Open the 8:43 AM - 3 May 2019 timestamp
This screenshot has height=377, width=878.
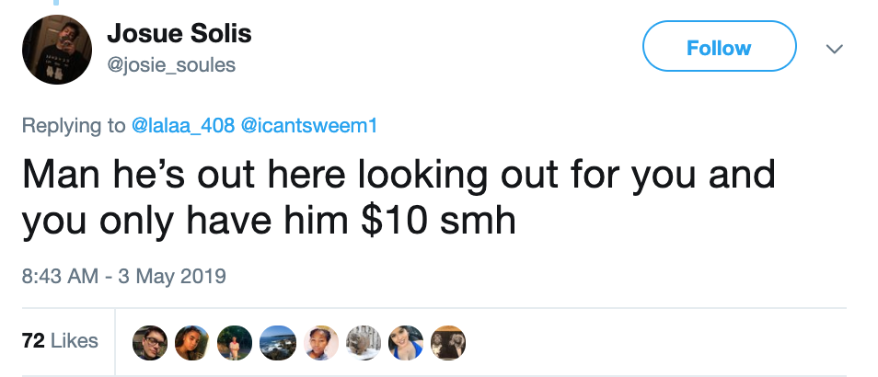(123, 277)
